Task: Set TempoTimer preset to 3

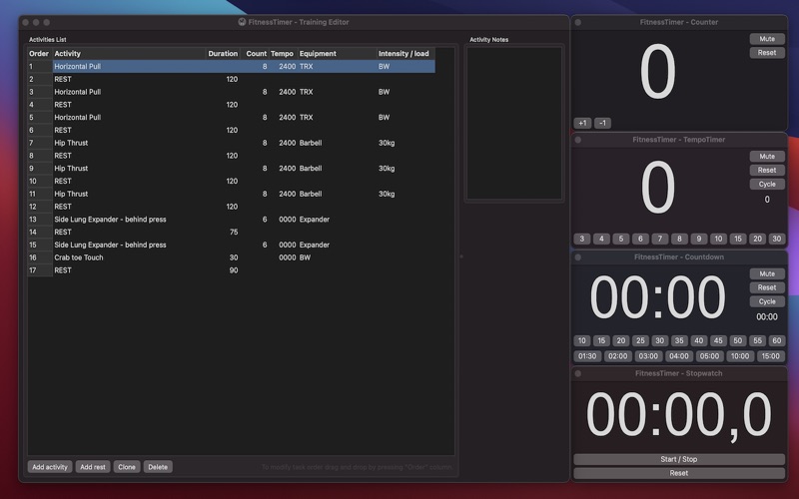Action: pos(582,239)
